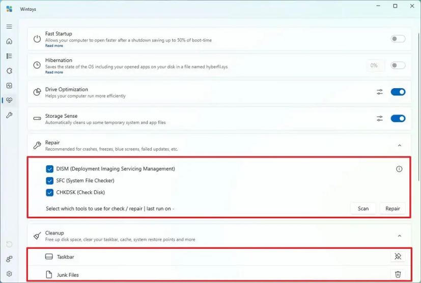
Task: Open the Apps list sidebar icon
Action: click(9, 56)
